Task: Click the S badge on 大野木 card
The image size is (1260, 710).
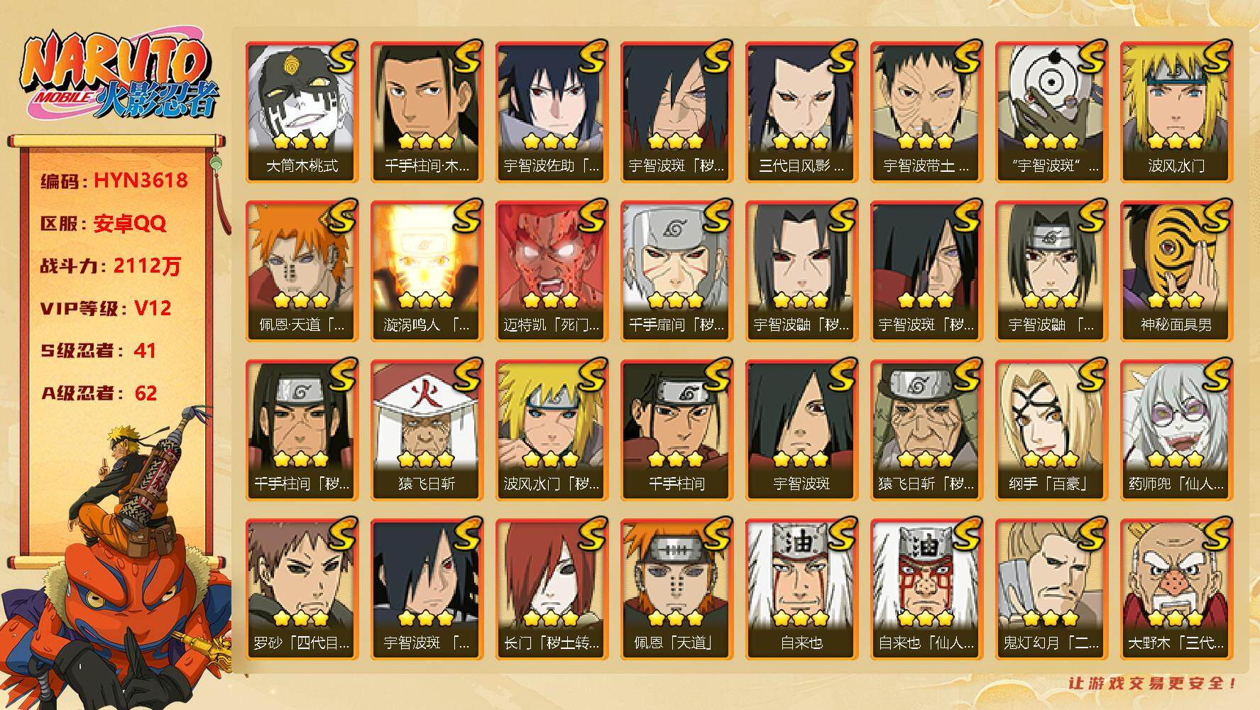Action: coord(1215,535)
